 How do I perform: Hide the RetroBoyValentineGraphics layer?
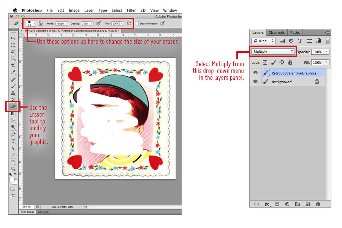pyautogui.click(x=255, y=73)
